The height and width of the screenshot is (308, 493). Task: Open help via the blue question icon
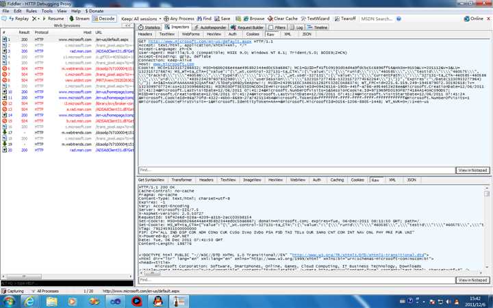399,19
